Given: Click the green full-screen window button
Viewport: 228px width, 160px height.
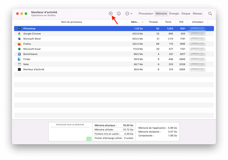Looking at the screenshot, I should tap(26, 13).
